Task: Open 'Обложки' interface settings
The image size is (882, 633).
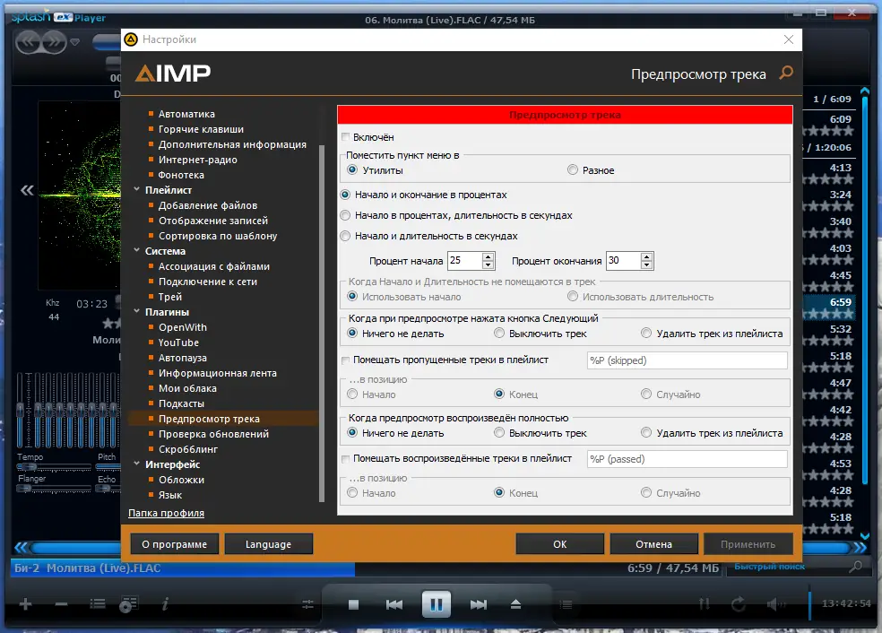Action: pyautogui.click(x=181, y=480)
